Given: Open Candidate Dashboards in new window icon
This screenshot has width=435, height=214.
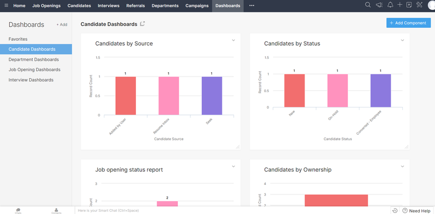Looking at the screenshot, I should click(142, 24).
